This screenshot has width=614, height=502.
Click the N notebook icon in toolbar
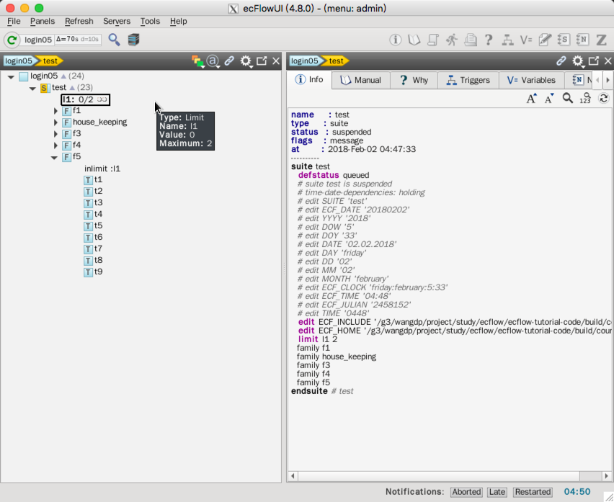tap(582, 40)
